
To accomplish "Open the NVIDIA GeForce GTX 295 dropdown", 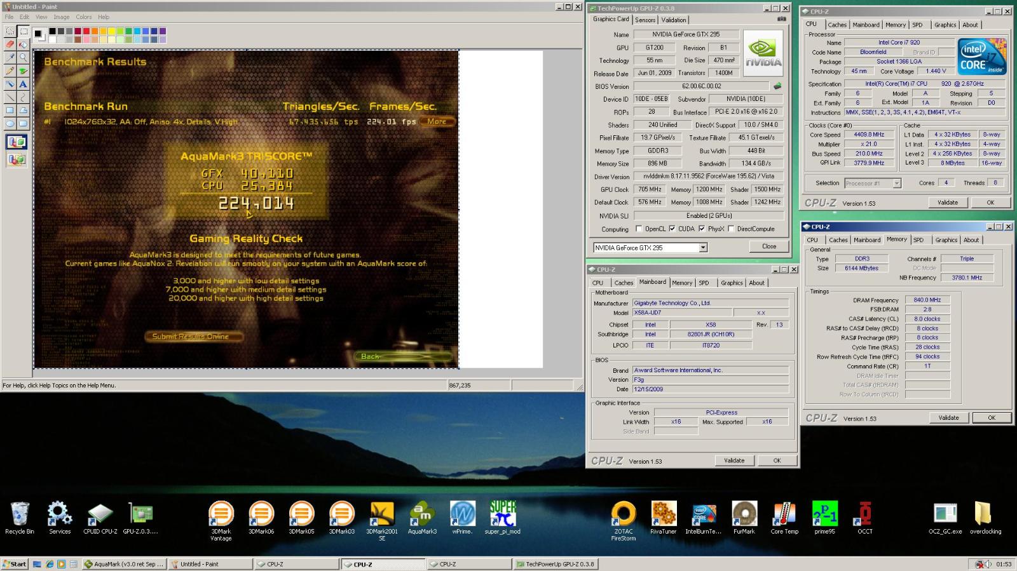I will click(x=703, y=248).
